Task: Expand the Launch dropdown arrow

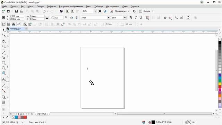Action: point(153,11)
